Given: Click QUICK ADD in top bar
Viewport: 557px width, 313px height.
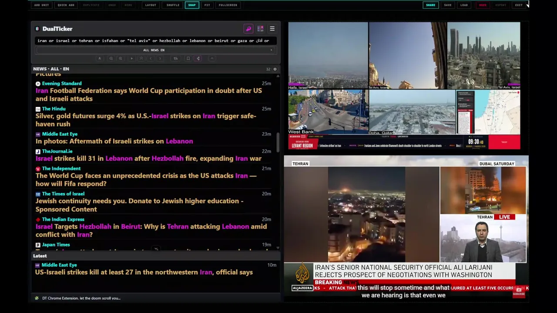Looking at the screenshot, I should click(66, 5).
